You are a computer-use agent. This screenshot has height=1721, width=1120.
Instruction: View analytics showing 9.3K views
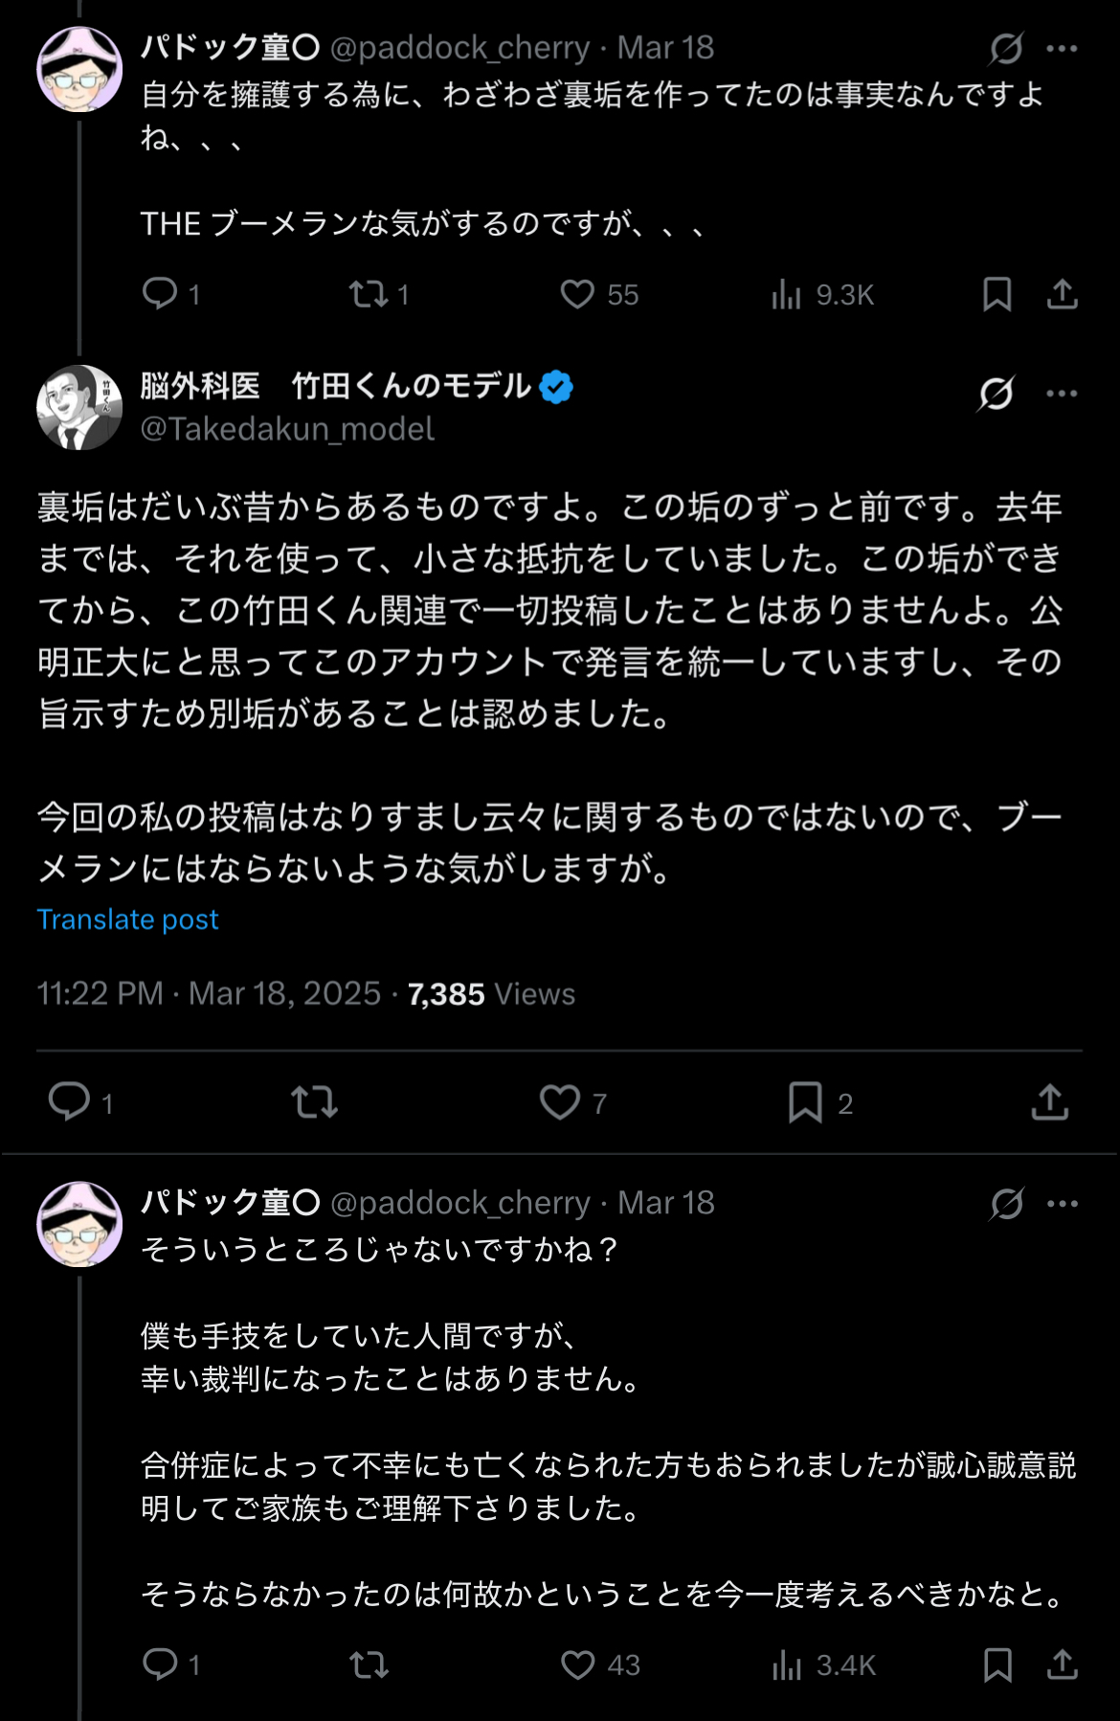(786, 294)
